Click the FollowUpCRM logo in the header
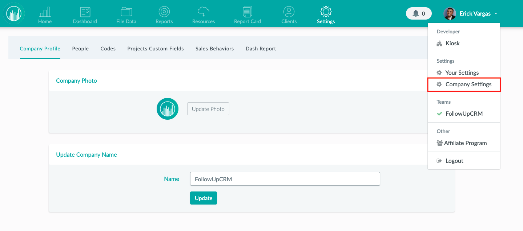Viewport: 523px width, 231px height. tap(13, 14)
